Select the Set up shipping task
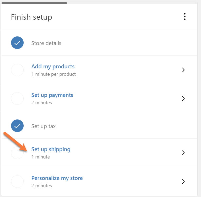 pos(51,149)
